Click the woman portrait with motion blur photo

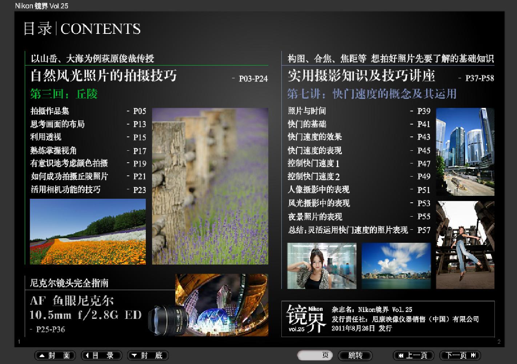[x=322, y=266]
